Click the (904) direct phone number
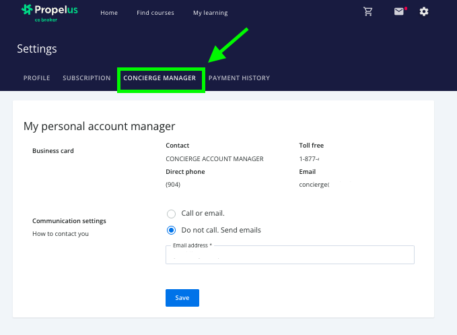 pyautogui.click(x=173, y=185)
